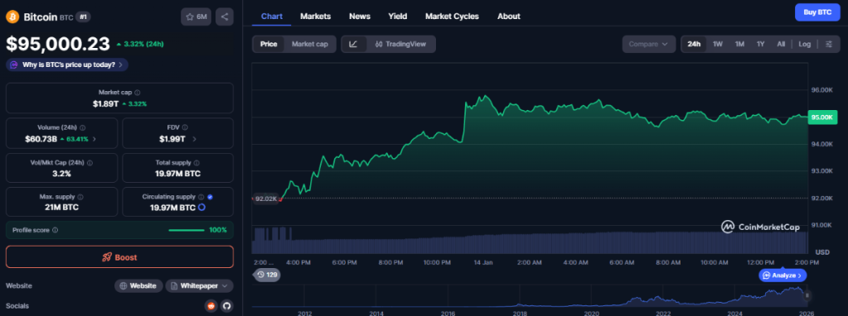Select 1W chart range
The image size is (848, 316).
coord(718,44)
